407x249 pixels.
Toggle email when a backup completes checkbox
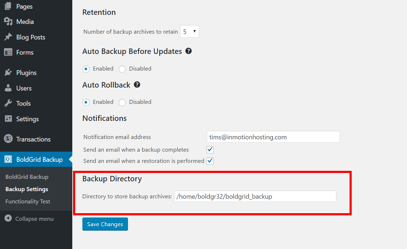[210, 150]
